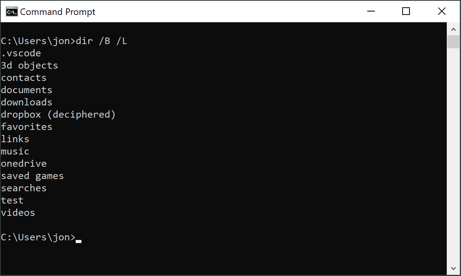Click the scrollbar thumb

(453, 41)
